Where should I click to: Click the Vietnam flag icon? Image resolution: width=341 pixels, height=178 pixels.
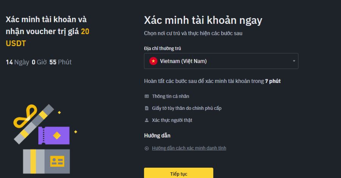(153, 61)
